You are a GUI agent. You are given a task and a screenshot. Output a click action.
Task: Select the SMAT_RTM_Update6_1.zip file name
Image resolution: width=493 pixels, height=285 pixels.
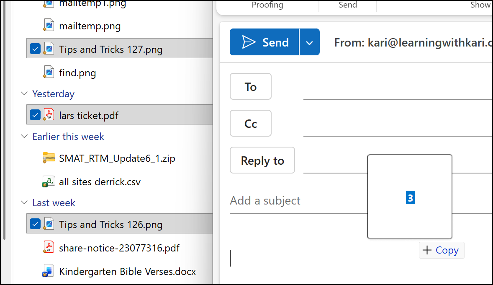pyautogui.click(x=117, y=158)
